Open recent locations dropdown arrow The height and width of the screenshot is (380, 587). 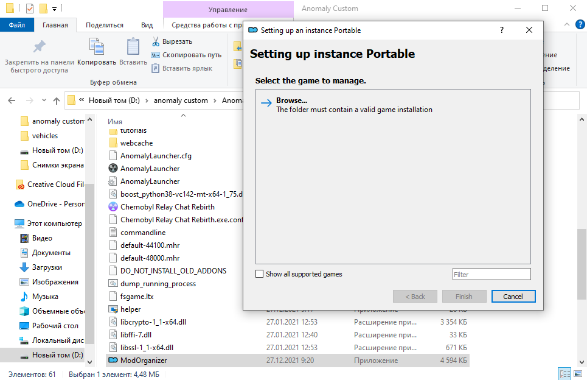pos(44,100)
